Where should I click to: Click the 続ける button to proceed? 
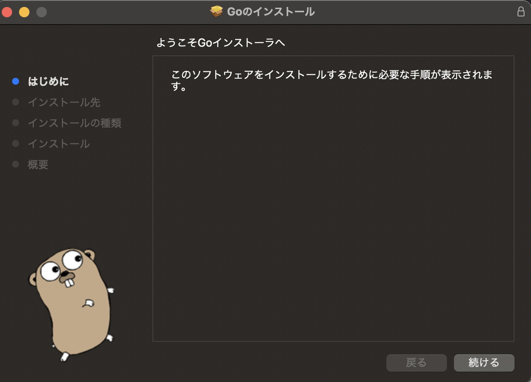484,363
